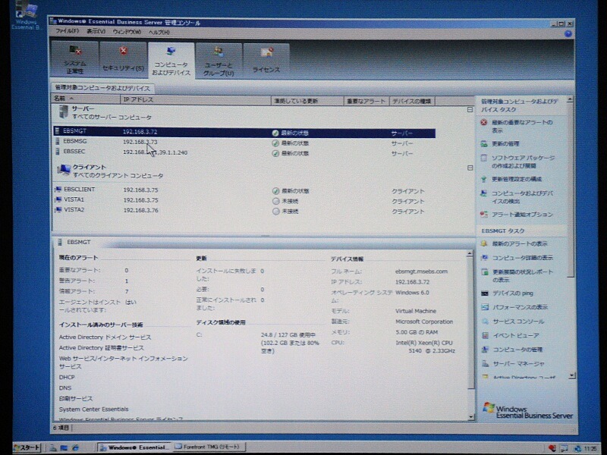Screen dimensions: 607x455
Task: Switch to the ライセンス tab
Action: pyautogui.click(x=266, y=61)
